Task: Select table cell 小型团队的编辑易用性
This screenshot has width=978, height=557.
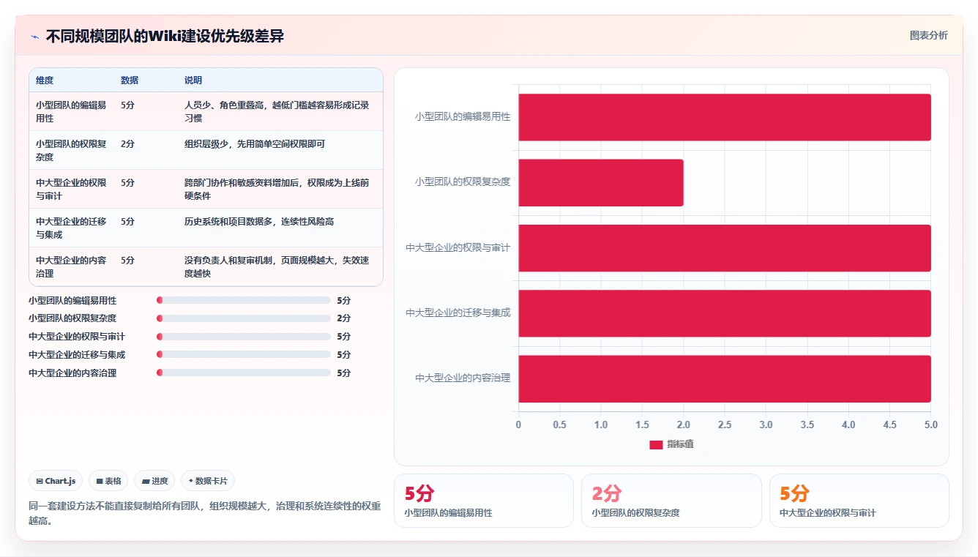Action: click(72, 111)
